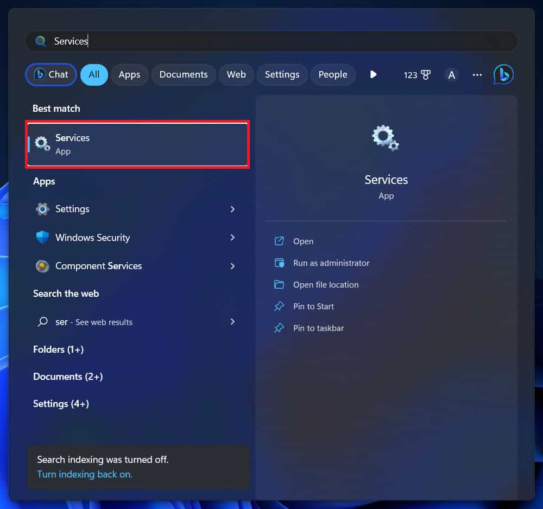The image size is (543, 509).
Task: Expand the Windows Security result chevron
Action: 232,237
